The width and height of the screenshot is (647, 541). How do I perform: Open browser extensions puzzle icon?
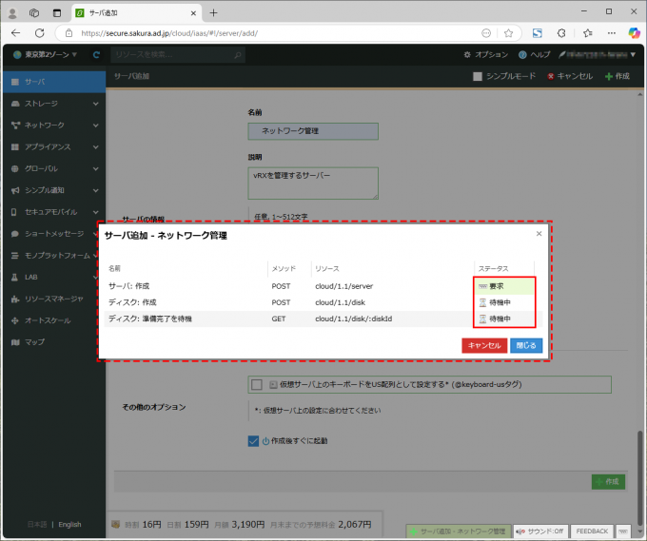[x=561, y=33]
